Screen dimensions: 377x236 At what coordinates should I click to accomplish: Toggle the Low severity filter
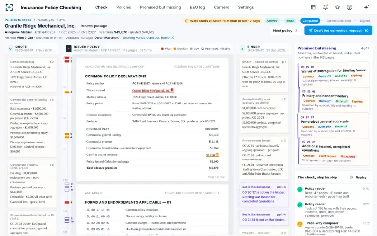(x=195, y=49)
